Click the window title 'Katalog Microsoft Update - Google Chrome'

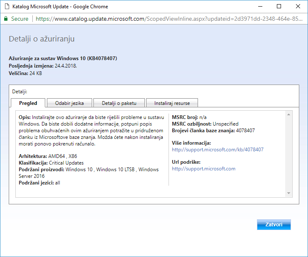tap(60, 7)
